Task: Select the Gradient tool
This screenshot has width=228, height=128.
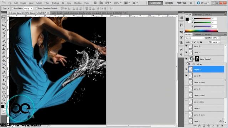Action: pos(4,60)
